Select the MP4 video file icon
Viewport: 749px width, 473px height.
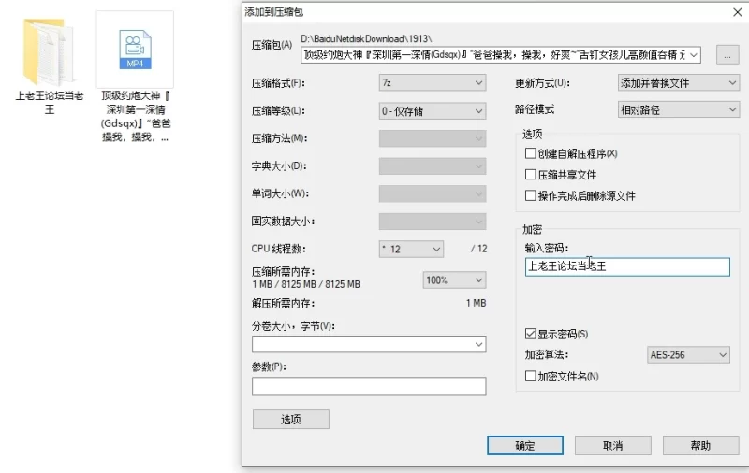point(135,50)
